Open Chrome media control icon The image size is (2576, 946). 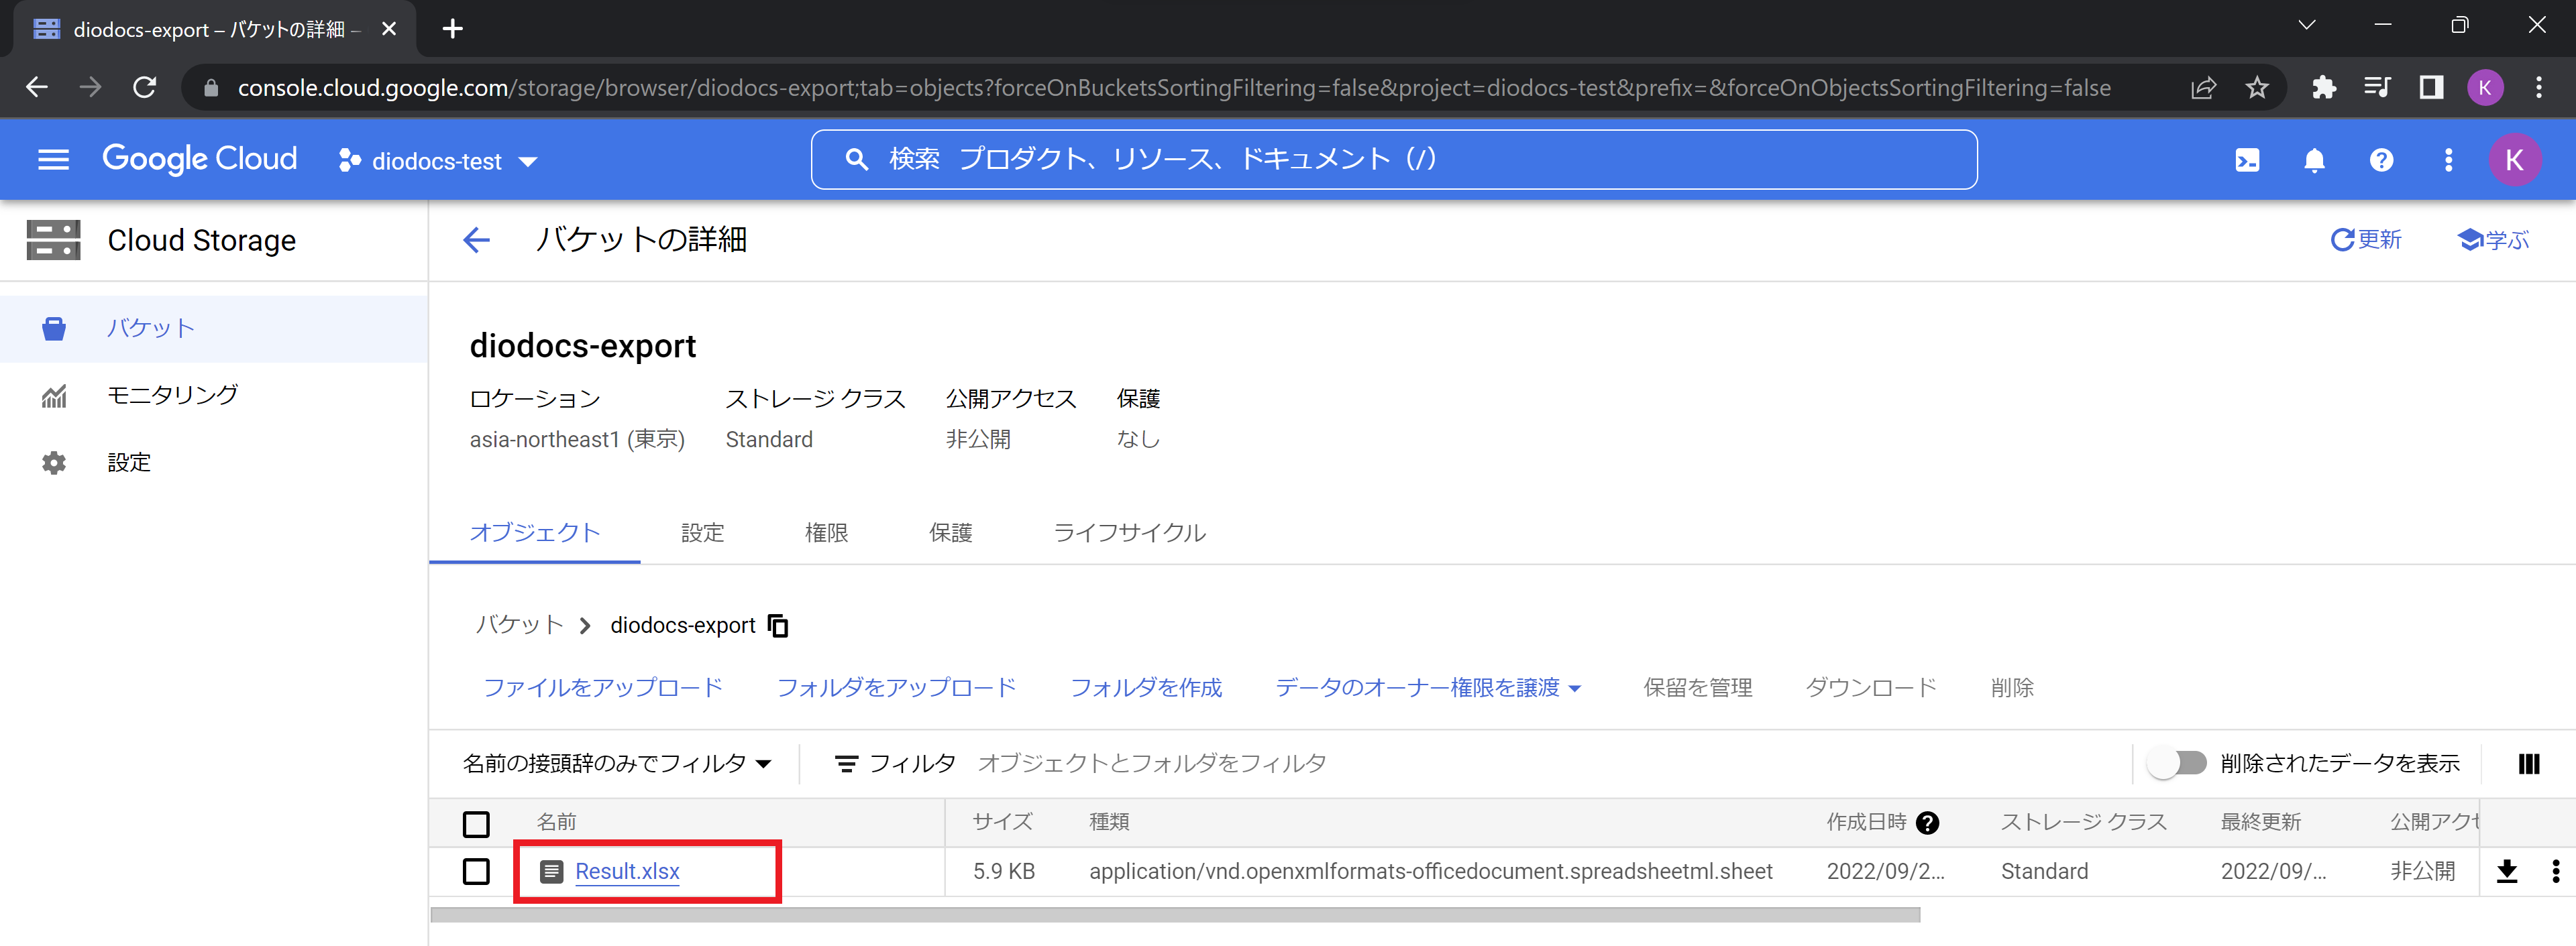[x=2377, y=88]
